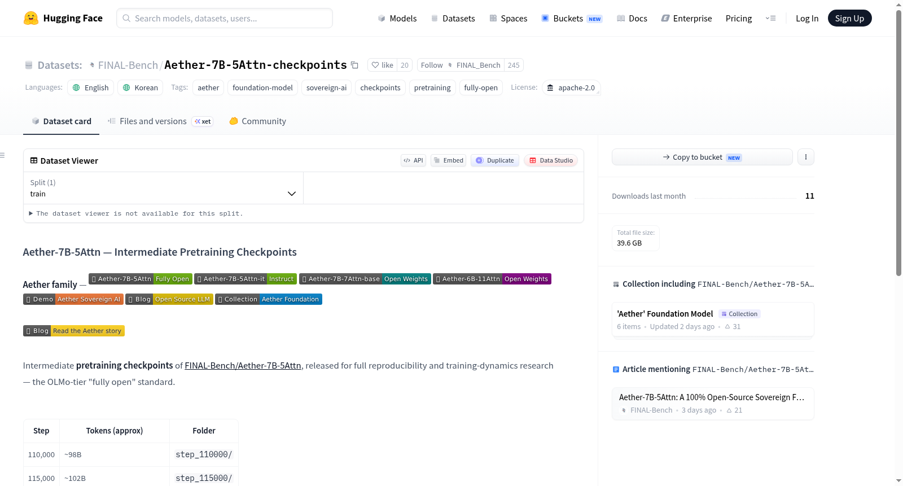This screenshot has width=903, height=486.
Task: Open Data Studio
Action: (551, 160)
